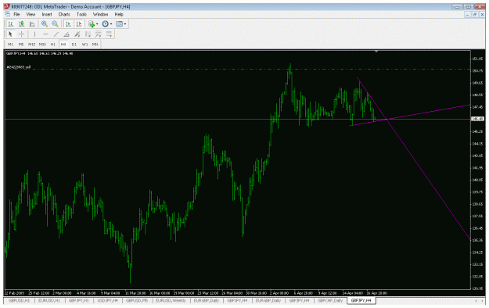This screenshot has height=308, width=489.
Task: Open chart window control menu icon beside File
Action: click(8, 14)
